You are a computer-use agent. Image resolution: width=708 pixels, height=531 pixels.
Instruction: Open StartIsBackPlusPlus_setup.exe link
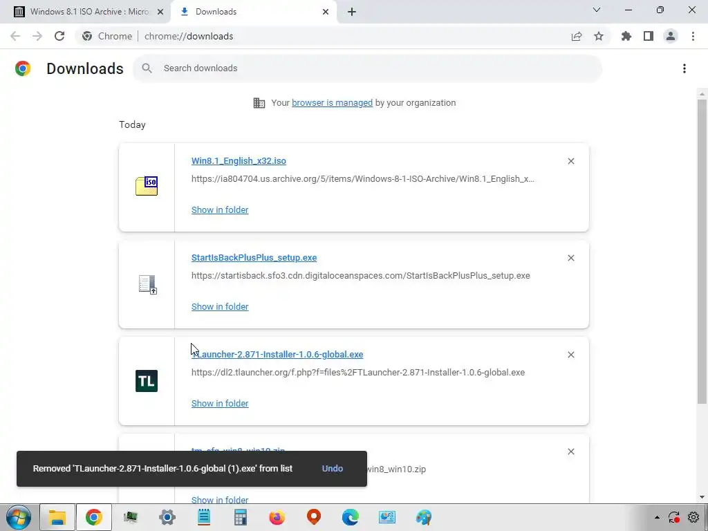(x=254, y=258)
